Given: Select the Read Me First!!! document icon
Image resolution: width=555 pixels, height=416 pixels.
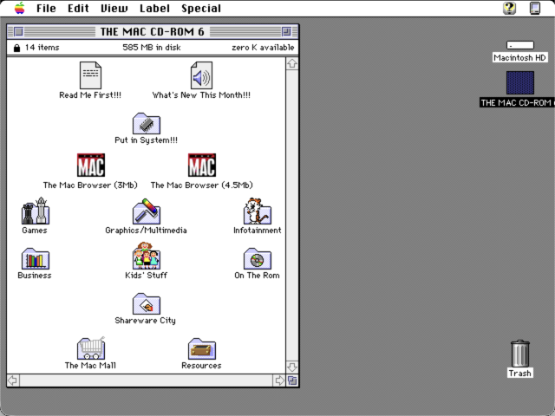Looking at the screenshot, I should tap(90, 75).
